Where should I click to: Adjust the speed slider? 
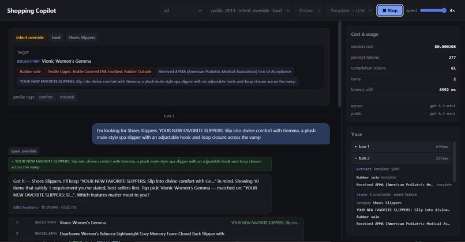(433, 10)
